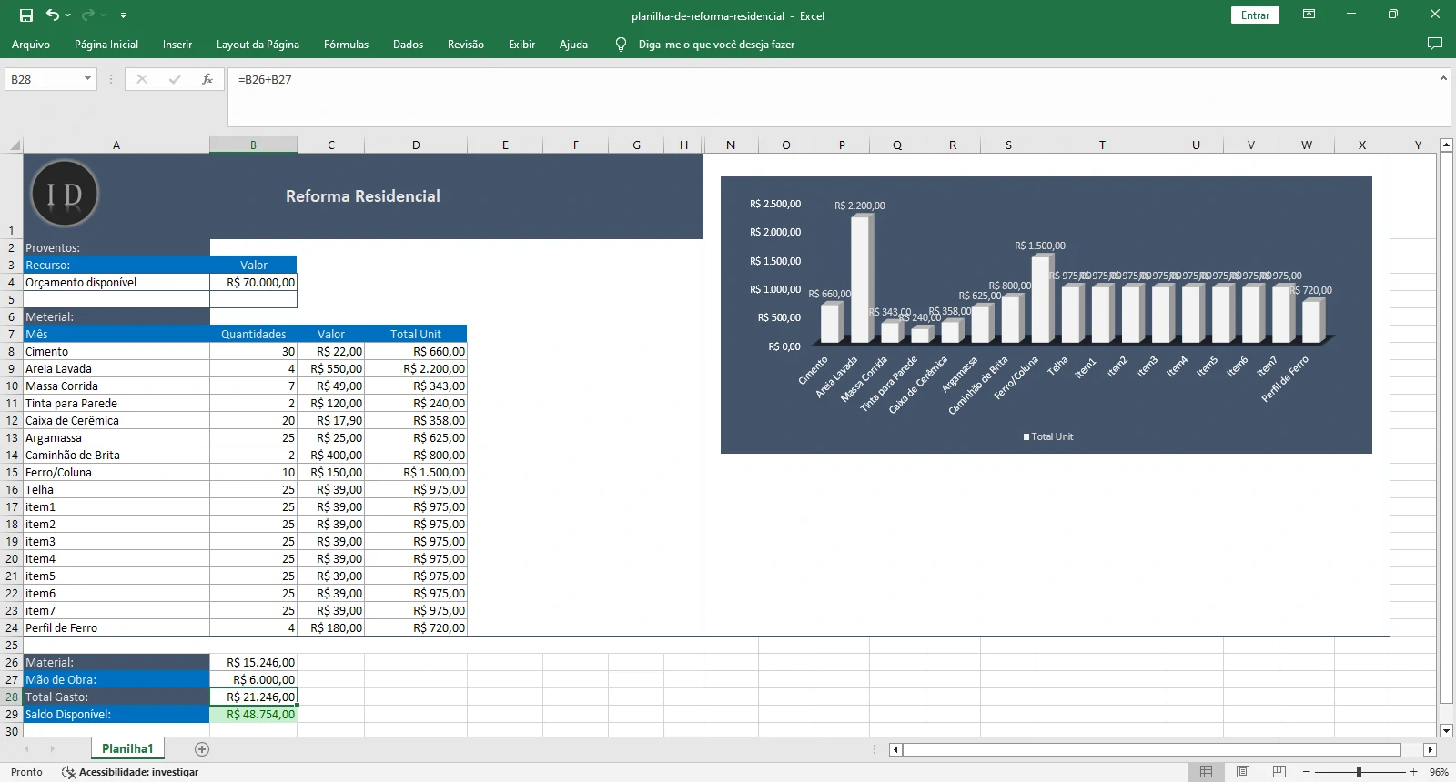Click the Save icon in title bar
1456x782 pixels.
[26, 15]
